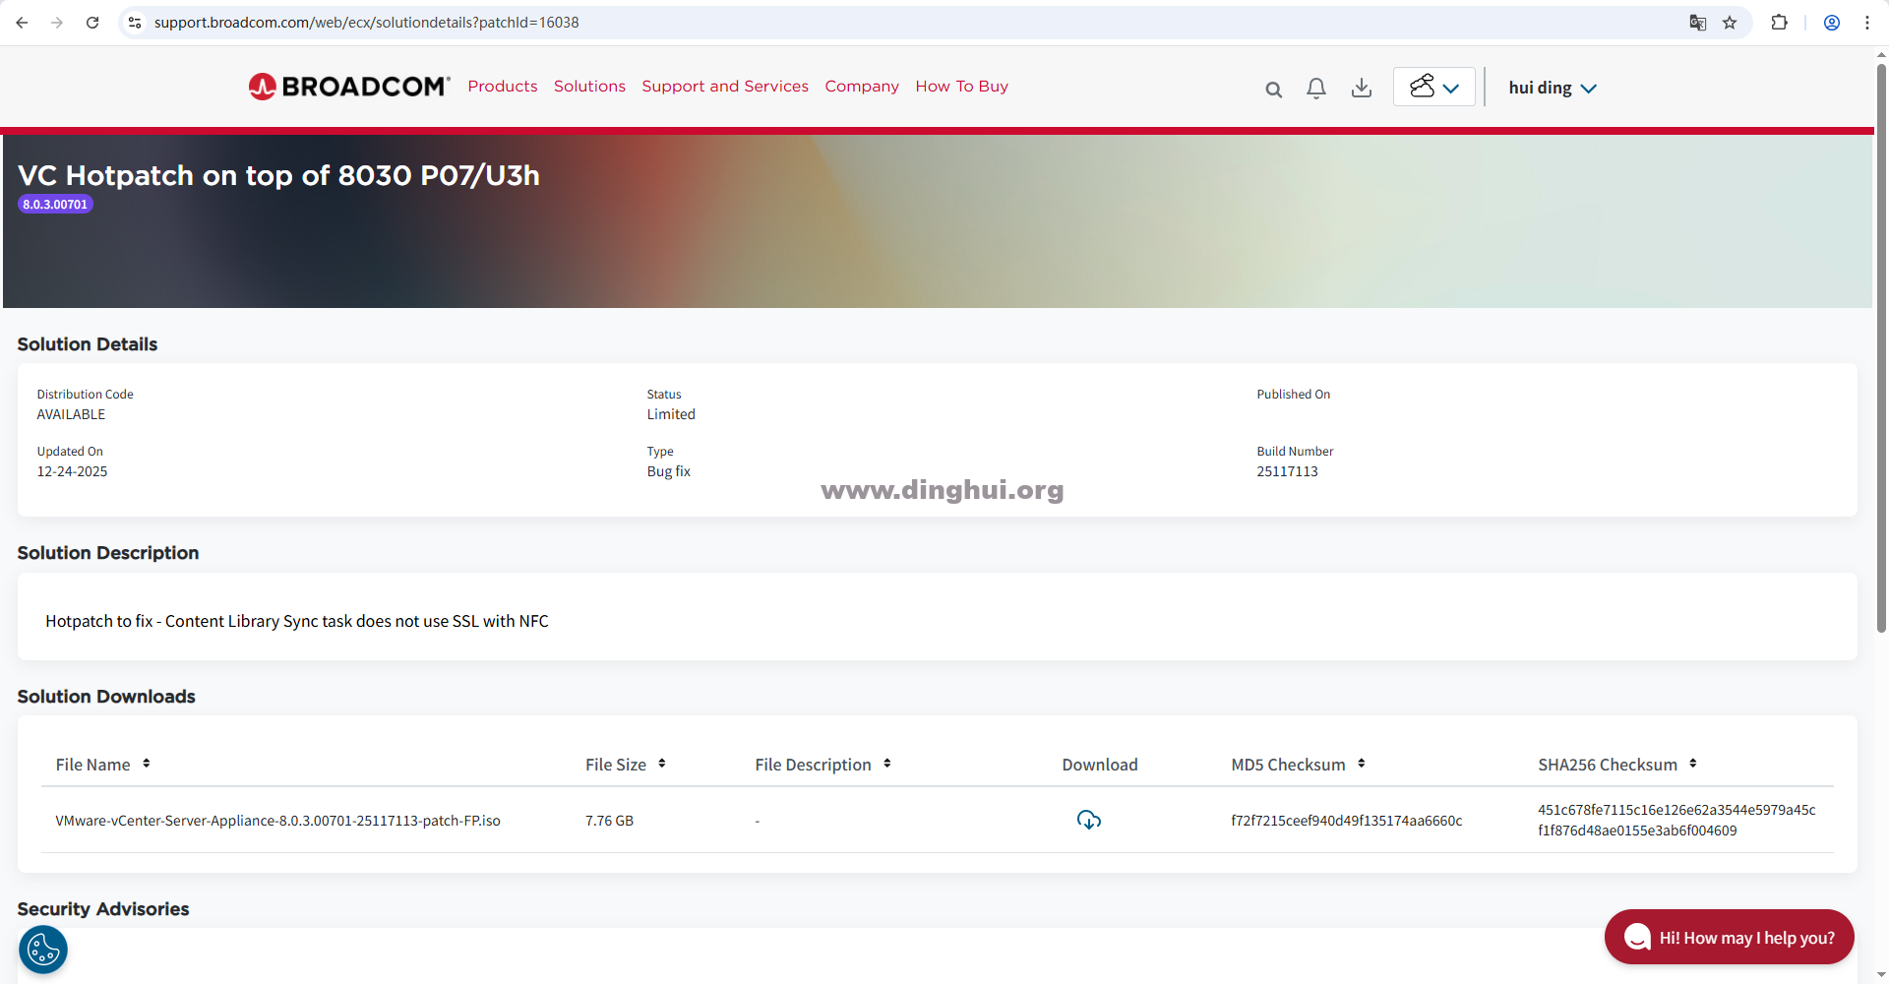Download the vCenter patch ISO file

(x=1088, y=820)
